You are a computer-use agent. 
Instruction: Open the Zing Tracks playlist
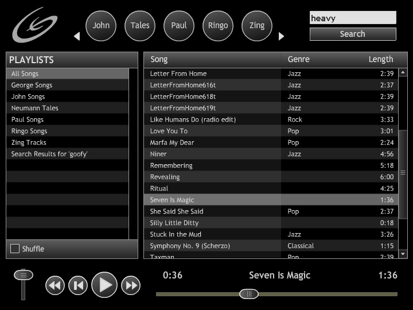pyautogui.click(x=29, y=142)
